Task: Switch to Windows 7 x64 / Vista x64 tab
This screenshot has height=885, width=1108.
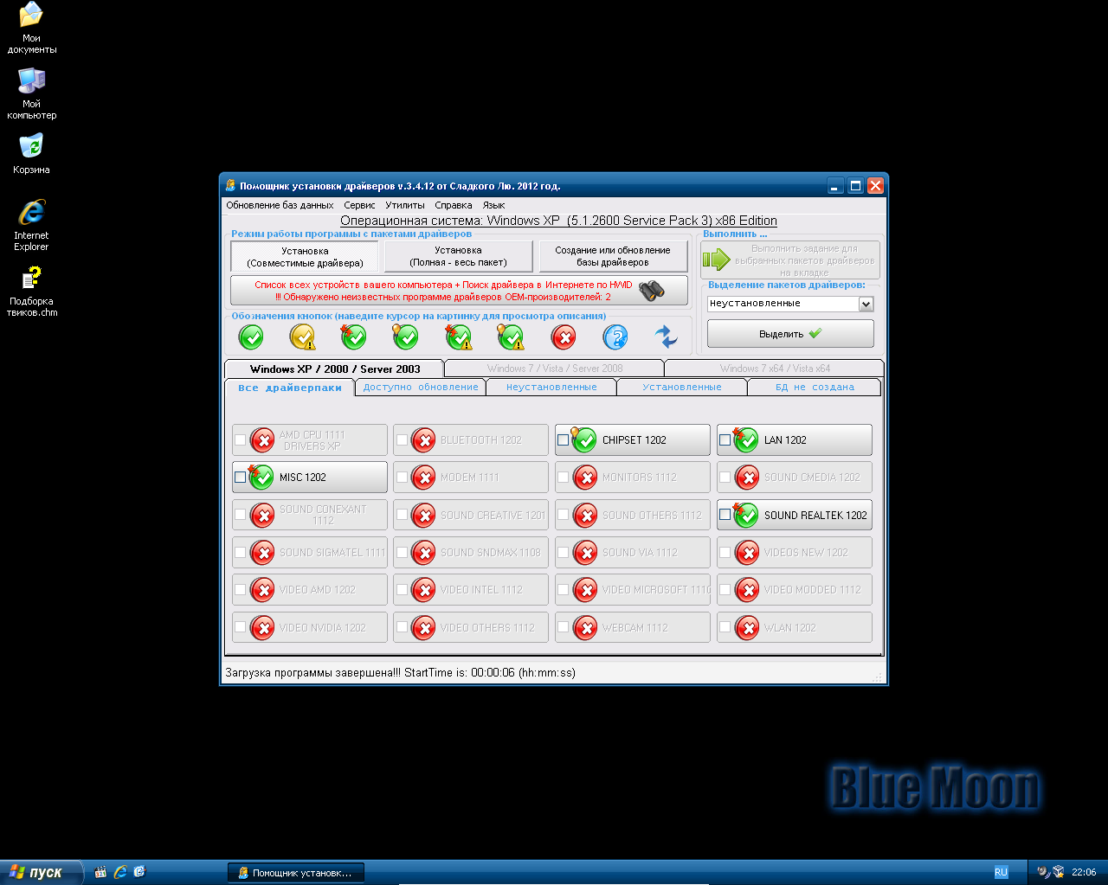Action: coord(775,369)
